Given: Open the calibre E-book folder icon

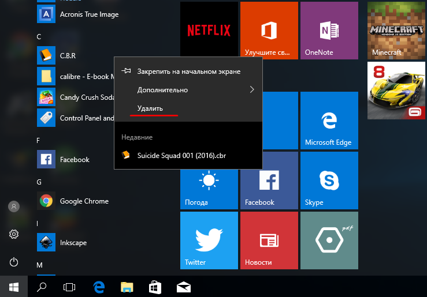Looking at the screenshot, I should (x=46, y=76).
